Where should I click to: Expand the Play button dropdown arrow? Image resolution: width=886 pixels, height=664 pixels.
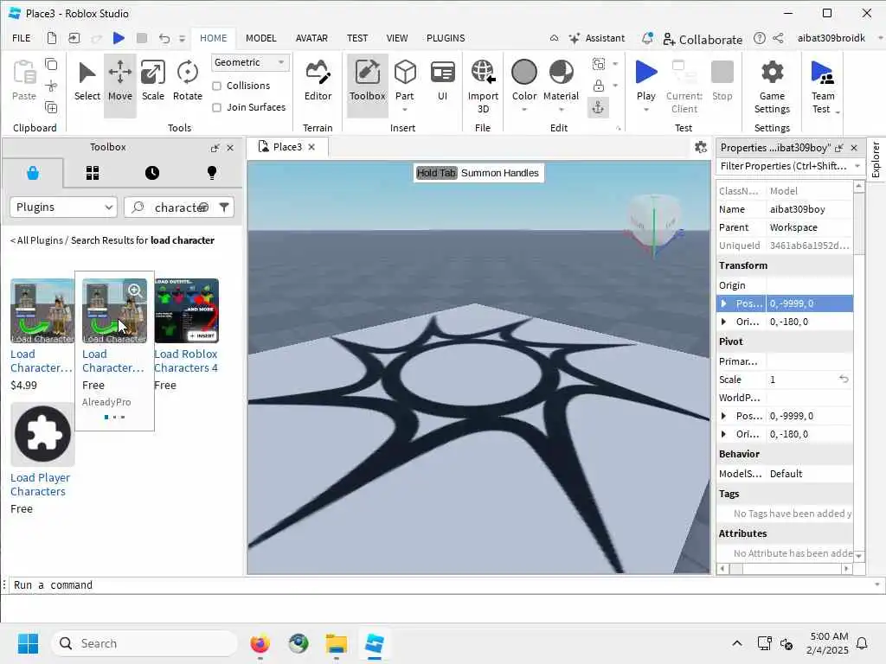coord(645,110)
